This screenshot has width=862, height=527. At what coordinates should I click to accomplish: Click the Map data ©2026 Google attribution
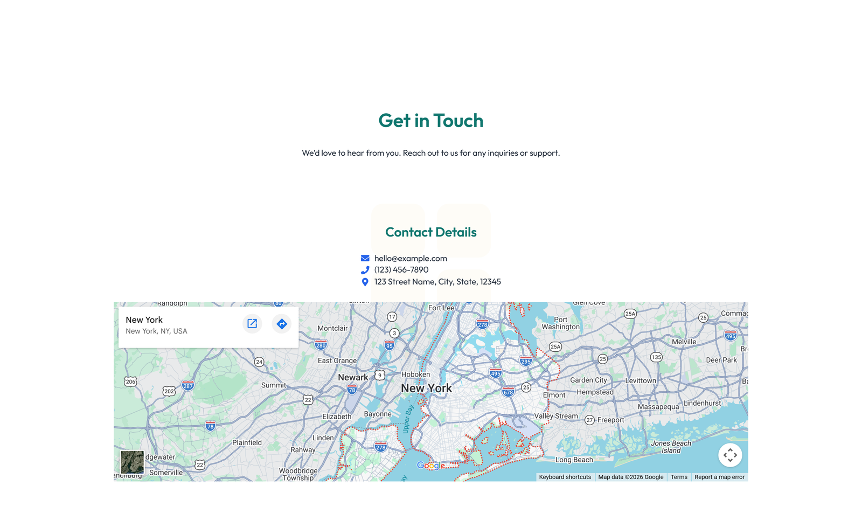tap(630, 477)
